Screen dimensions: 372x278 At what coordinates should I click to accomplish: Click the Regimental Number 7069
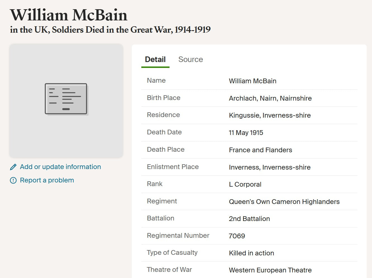pos(237,236)
